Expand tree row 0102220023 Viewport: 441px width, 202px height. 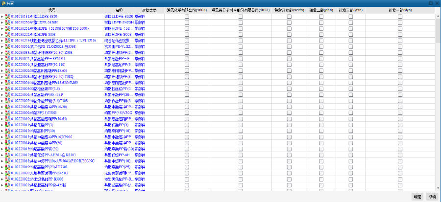point(2,185)
